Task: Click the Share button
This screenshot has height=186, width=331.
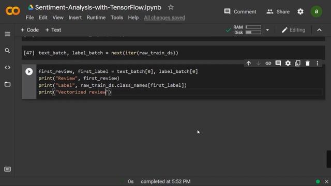Action: pos(278,11)
